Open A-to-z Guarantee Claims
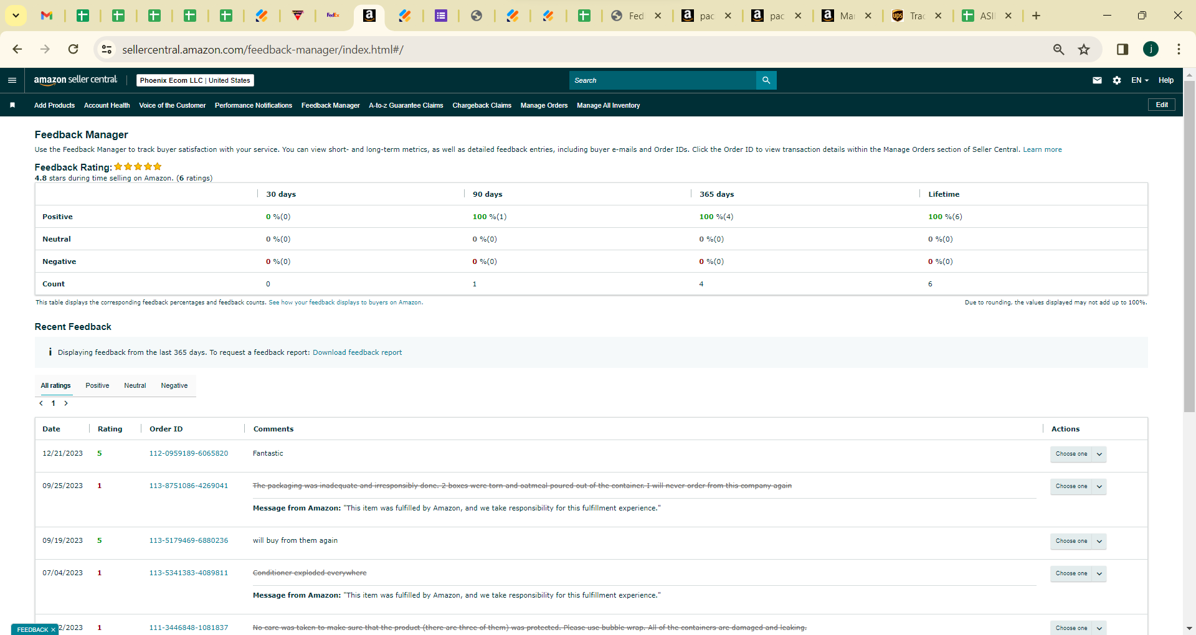Image resolution: width=1196 pixels, height=635 pixels. click(x=406, y=105)
